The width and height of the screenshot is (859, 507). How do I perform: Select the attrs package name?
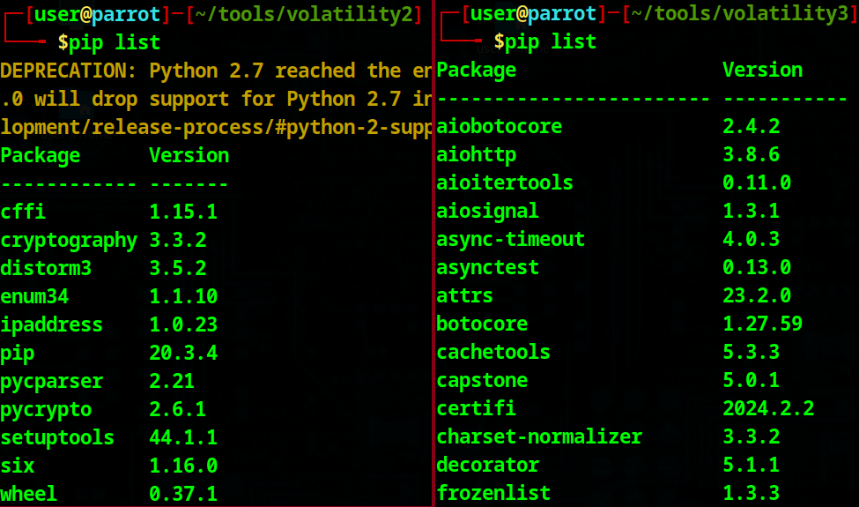[464, 296]
